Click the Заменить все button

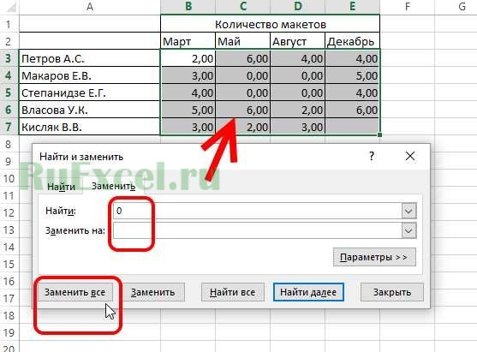pyautogui.click(x=75, y=292)
